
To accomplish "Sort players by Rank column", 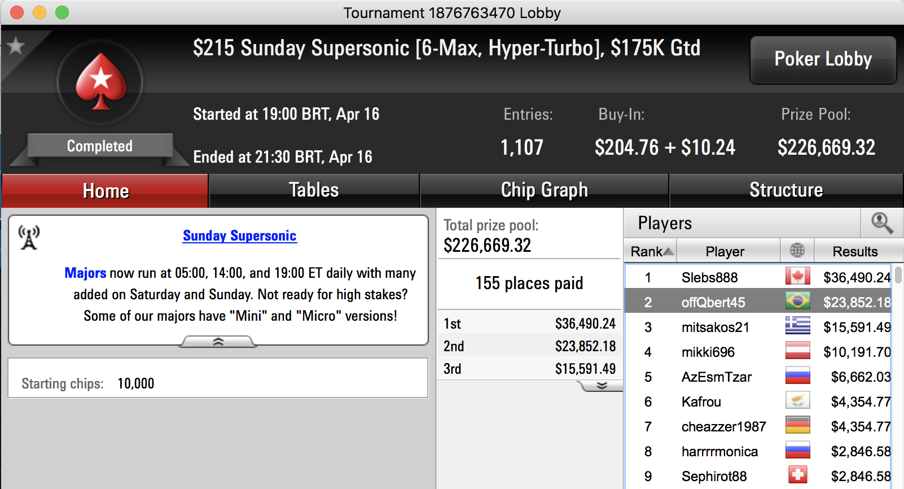I will (651, 251).
